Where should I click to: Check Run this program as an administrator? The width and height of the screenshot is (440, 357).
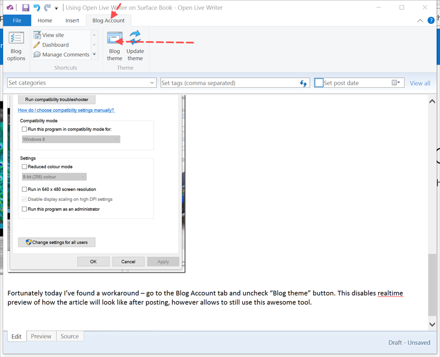point(25,209)
